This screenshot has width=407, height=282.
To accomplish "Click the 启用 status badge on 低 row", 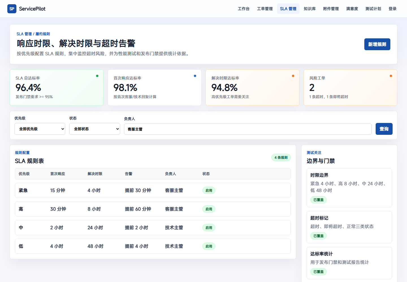I will [x=209, y=246].
